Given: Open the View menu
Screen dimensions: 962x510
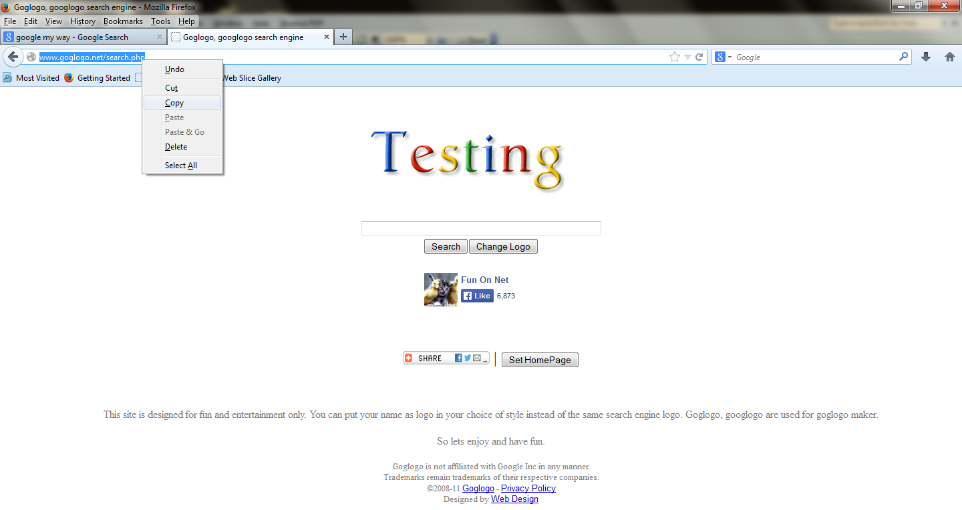Looking at the screenshot, I should (53, 21).
